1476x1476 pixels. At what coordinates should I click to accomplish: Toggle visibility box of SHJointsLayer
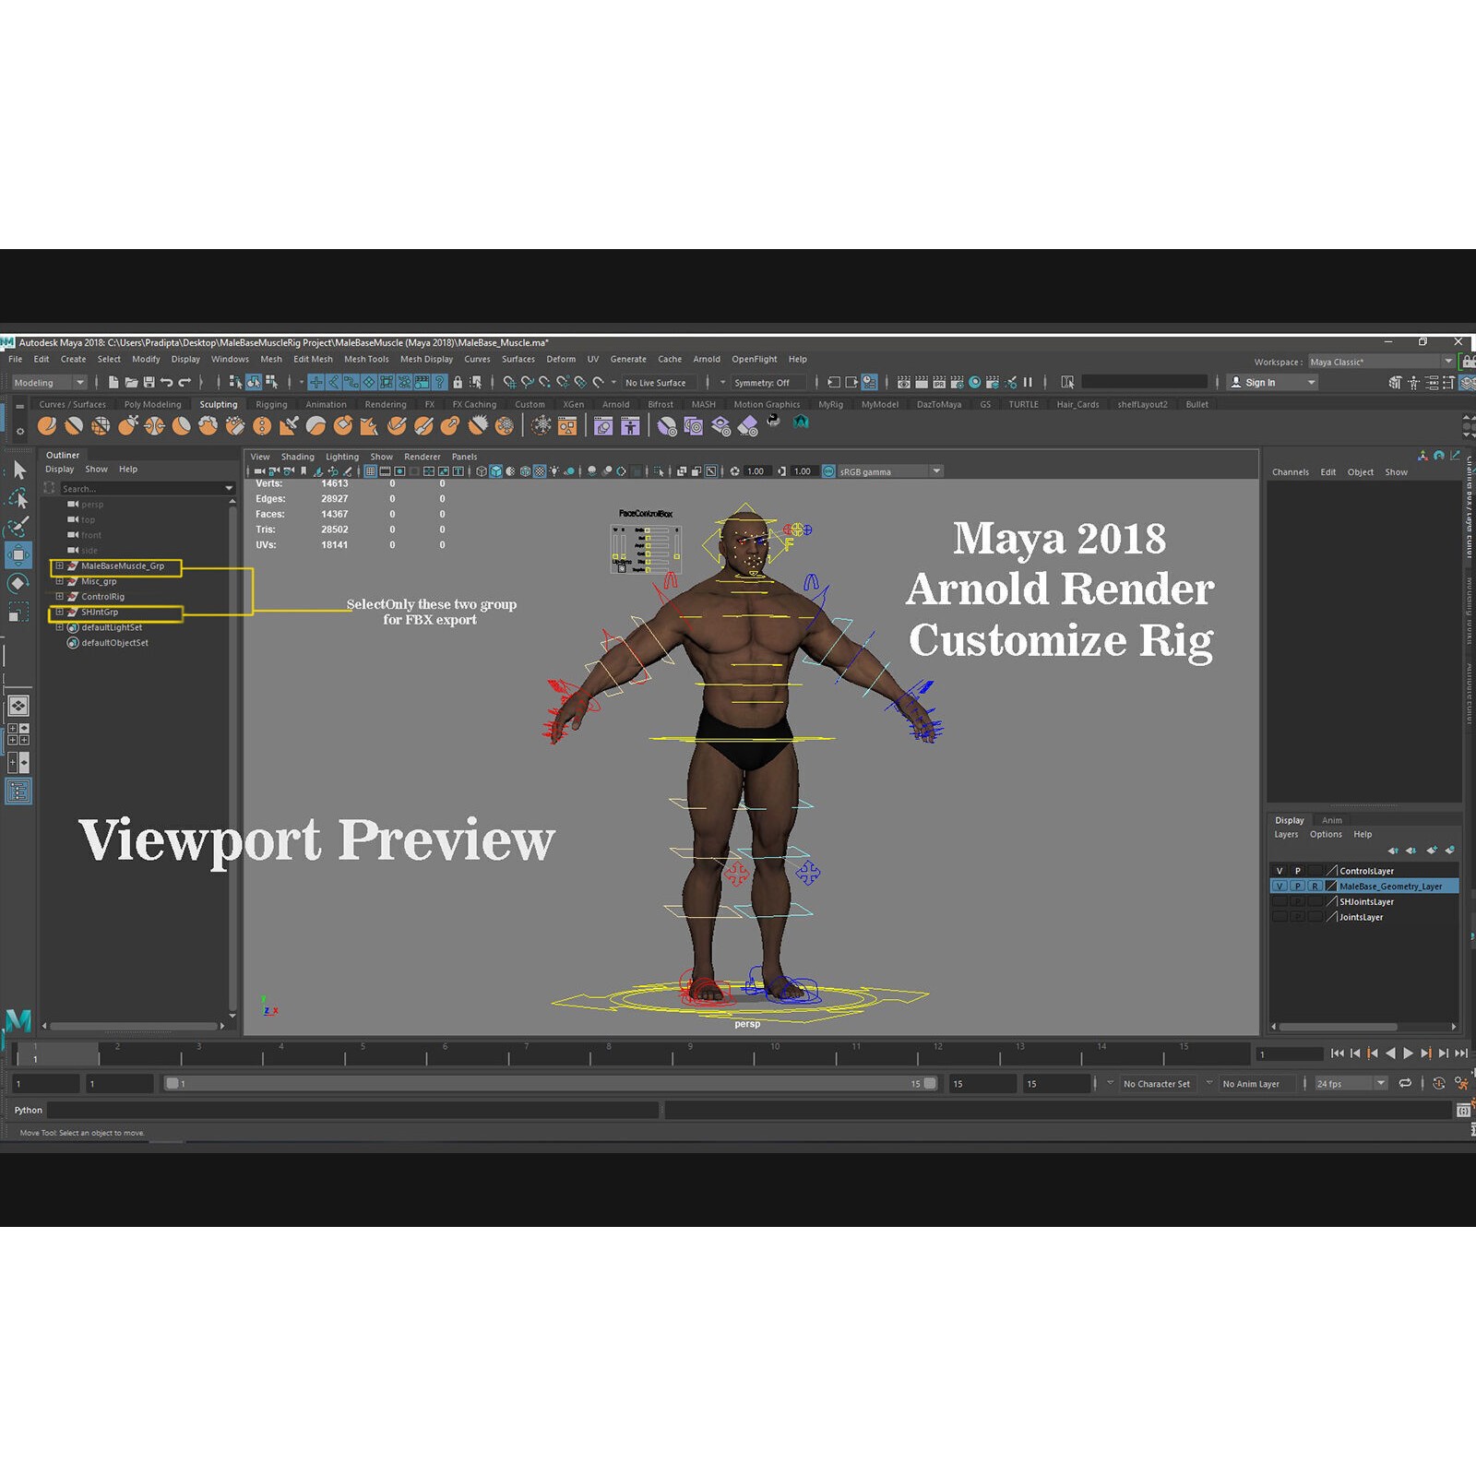pos(1280,902)
